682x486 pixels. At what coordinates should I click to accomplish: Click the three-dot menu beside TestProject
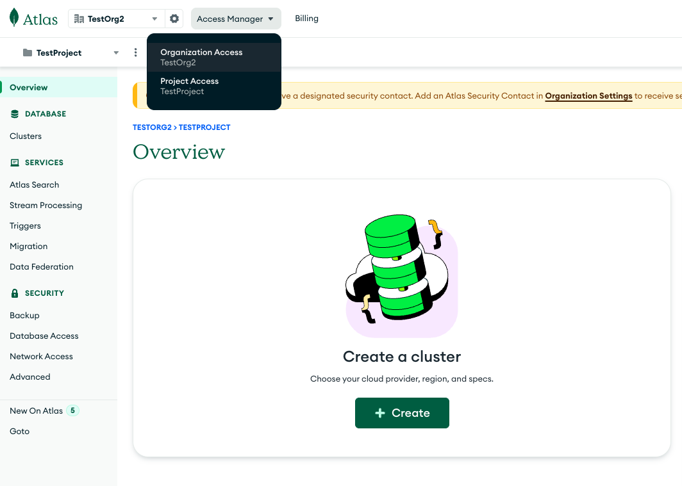tap(135, 52)
